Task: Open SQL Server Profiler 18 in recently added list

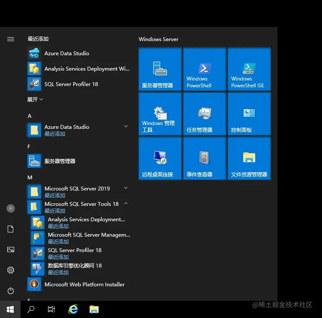Action: (x=79, y=84)
